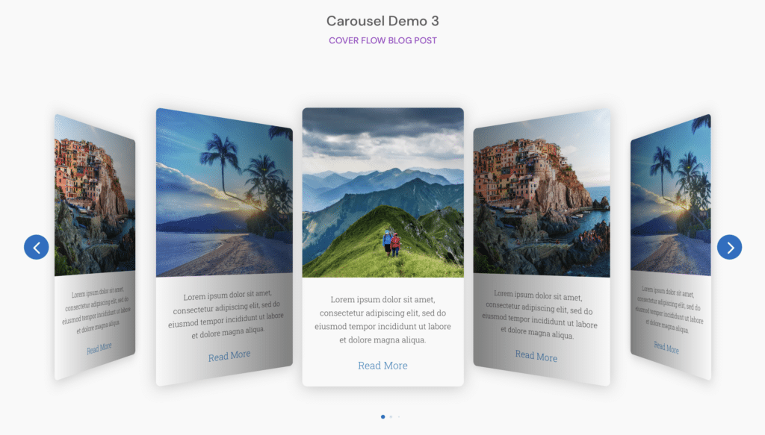Click the palm beach sunset photo left of center
The width and height of the screenshot is (765, 435).
[224, 193]
